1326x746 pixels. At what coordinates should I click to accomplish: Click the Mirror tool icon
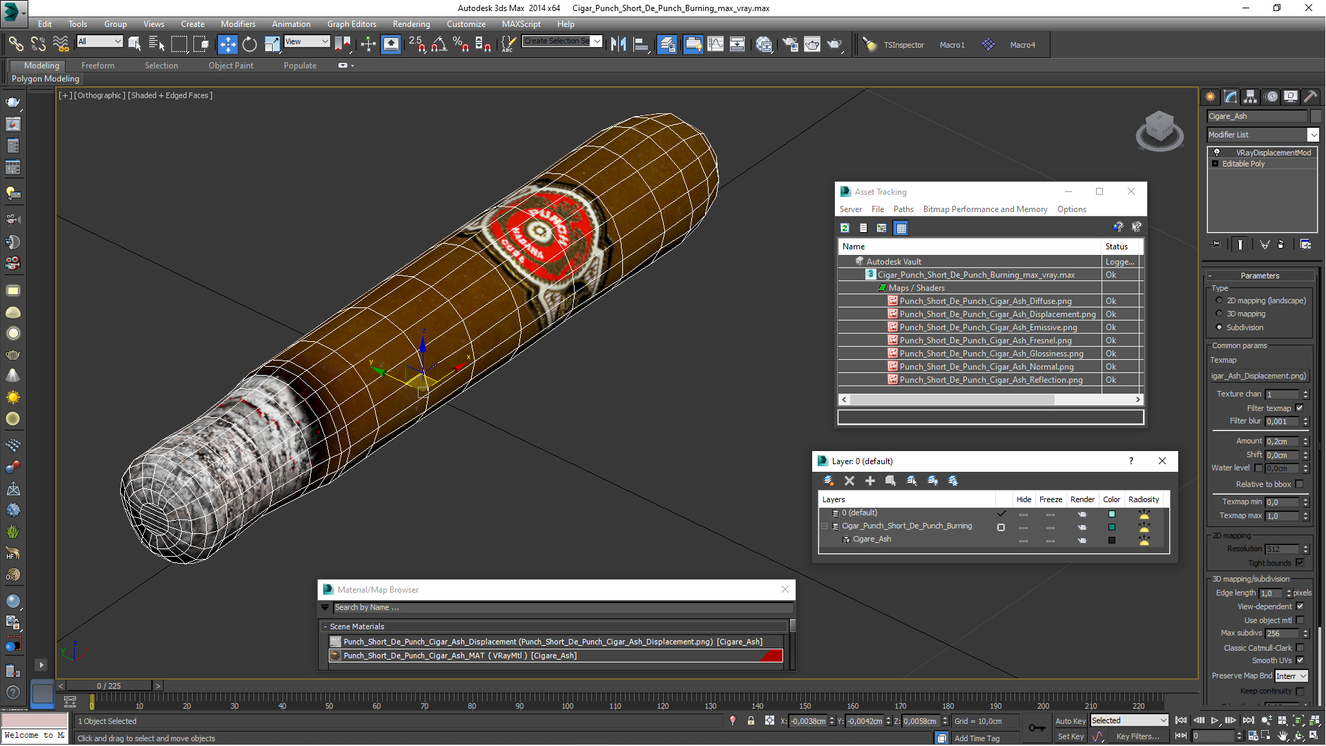tap(619, 44)
